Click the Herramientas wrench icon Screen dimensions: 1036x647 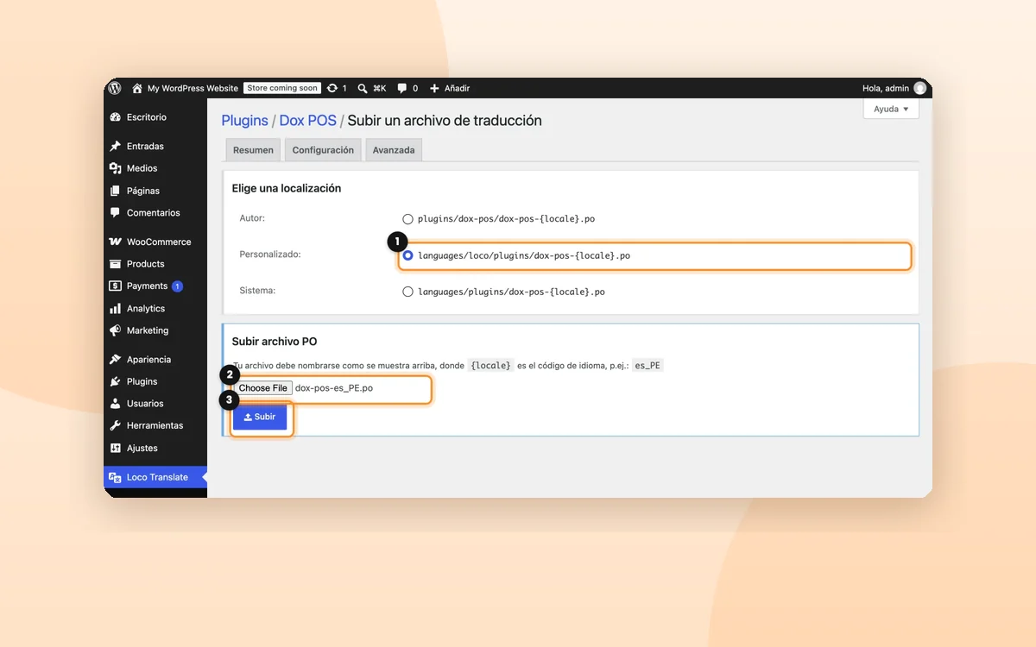click(x=115, y=425)
